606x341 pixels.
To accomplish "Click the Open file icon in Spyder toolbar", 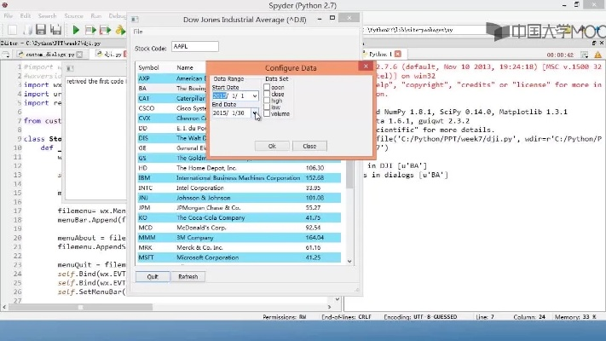I will (x=26, y=30).
